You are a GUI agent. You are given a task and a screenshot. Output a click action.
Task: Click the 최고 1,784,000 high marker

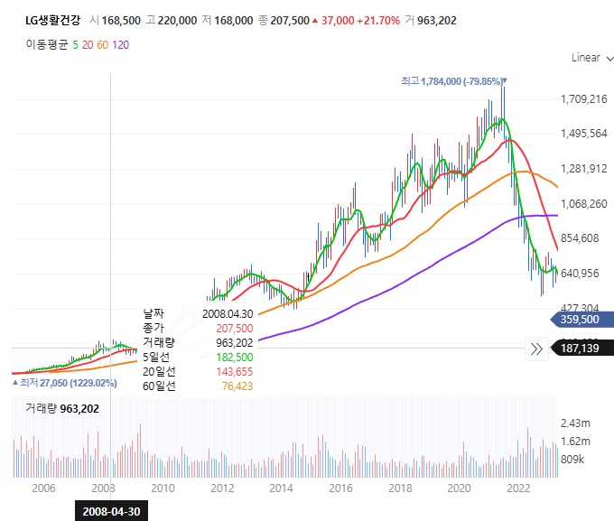click(x=453, y=81)
